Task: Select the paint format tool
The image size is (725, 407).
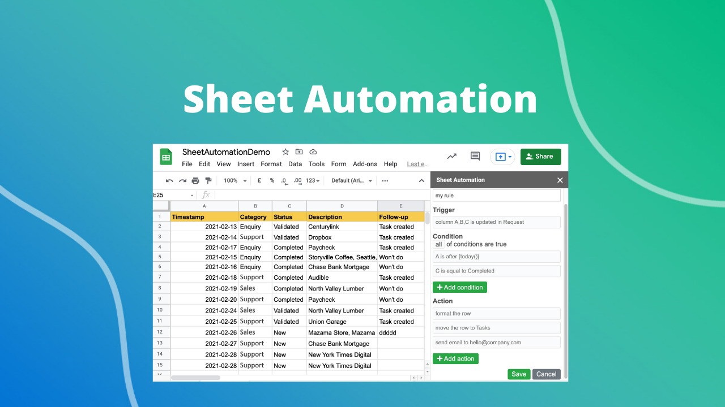Action: 208,181
